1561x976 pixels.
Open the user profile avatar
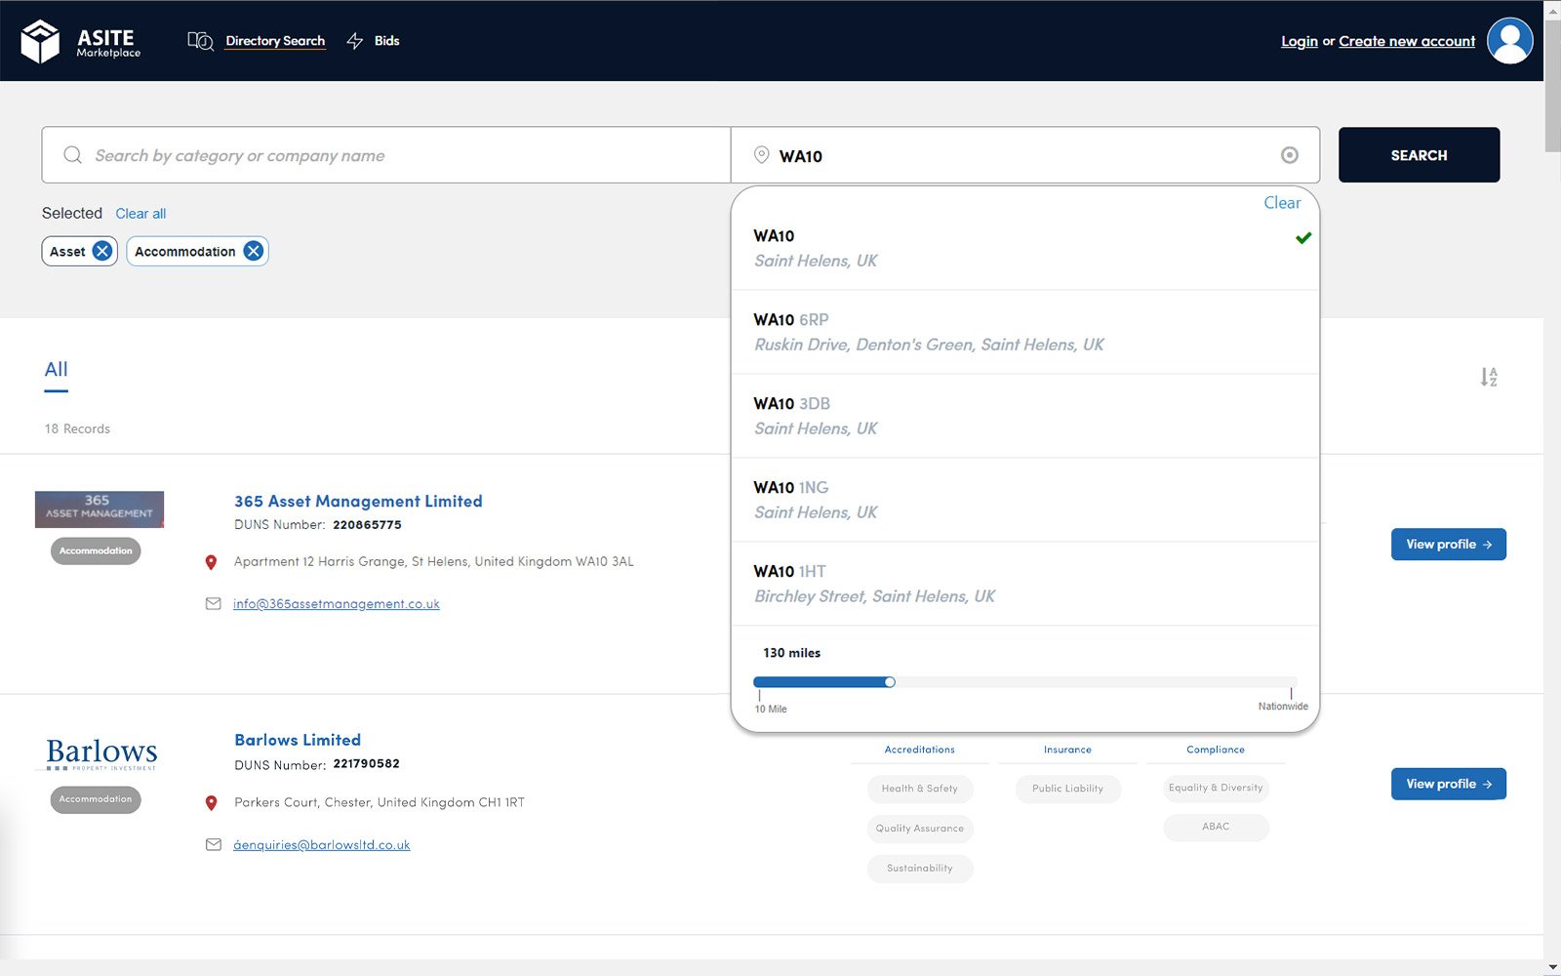click(1509, 40)
